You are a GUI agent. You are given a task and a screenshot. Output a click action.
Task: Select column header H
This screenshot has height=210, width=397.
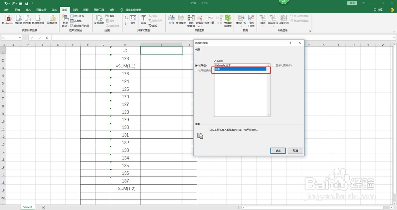(x=125, y=45)
